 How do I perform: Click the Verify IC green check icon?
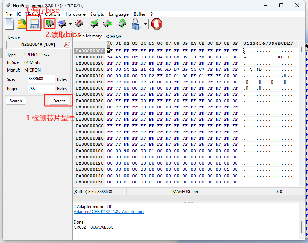point(94,24)
